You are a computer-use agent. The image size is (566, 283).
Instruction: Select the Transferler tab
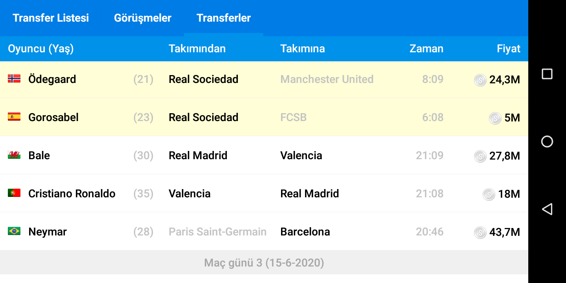(x=224, y=18)
